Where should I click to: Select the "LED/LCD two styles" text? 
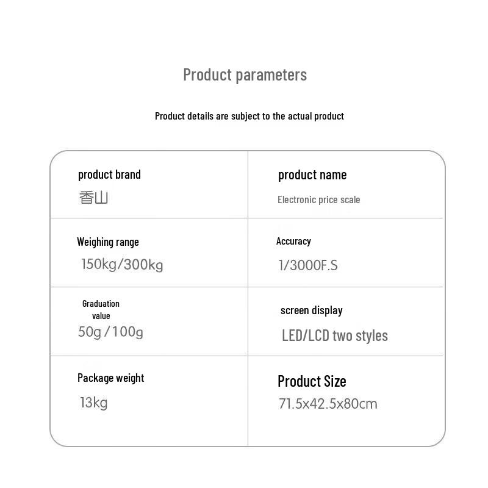[334, 335]
